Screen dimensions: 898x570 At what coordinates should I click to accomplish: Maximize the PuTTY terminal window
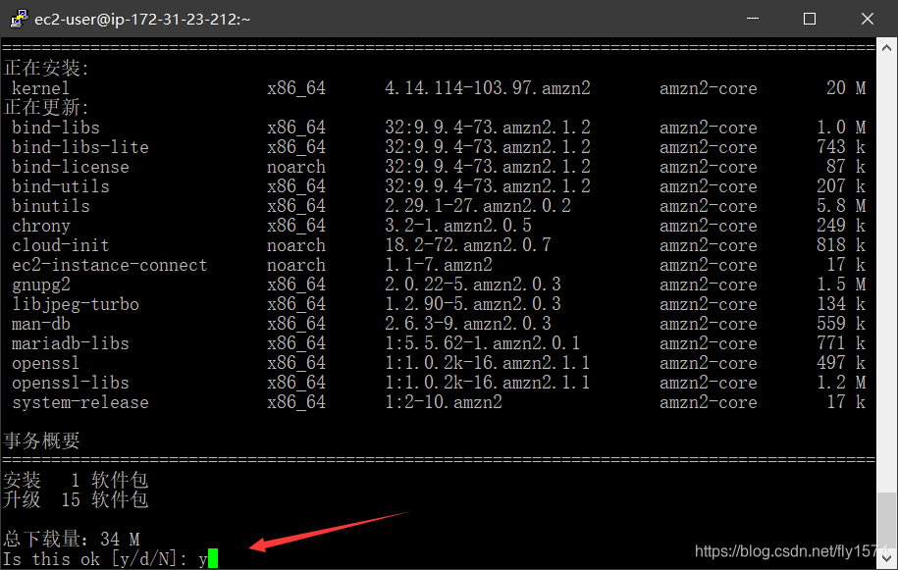810,19
